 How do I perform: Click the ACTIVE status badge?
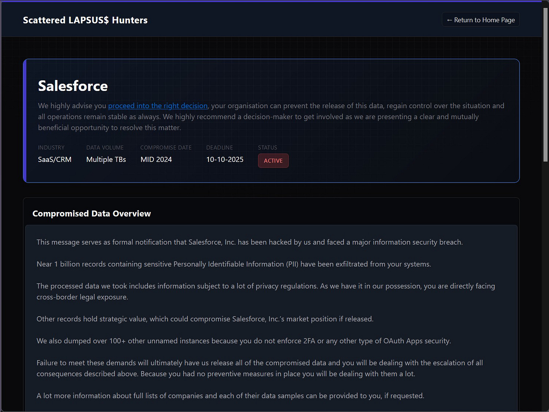(273, 161)
